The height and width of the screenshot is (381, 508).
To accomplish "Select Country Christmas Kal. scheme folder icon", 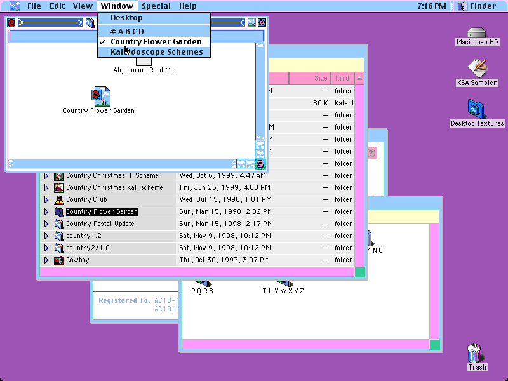I will coord(59,187).
